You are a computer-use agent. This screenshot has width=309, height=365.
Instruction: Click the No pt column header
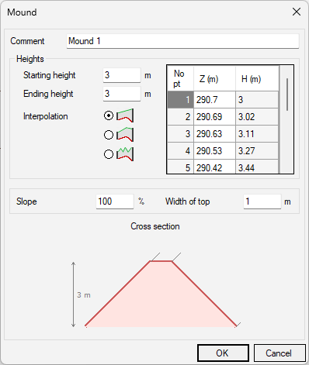pyautogui.click(x=180, y=78)
